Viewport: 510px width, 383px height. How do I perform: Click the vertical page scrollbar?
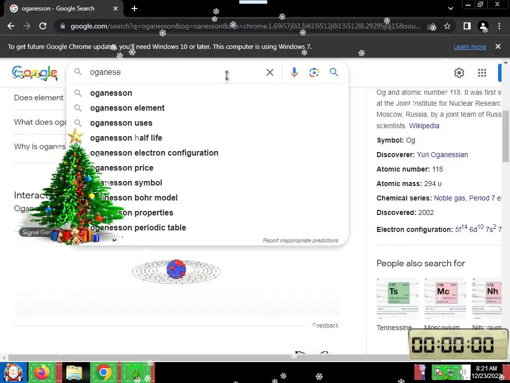506,137
